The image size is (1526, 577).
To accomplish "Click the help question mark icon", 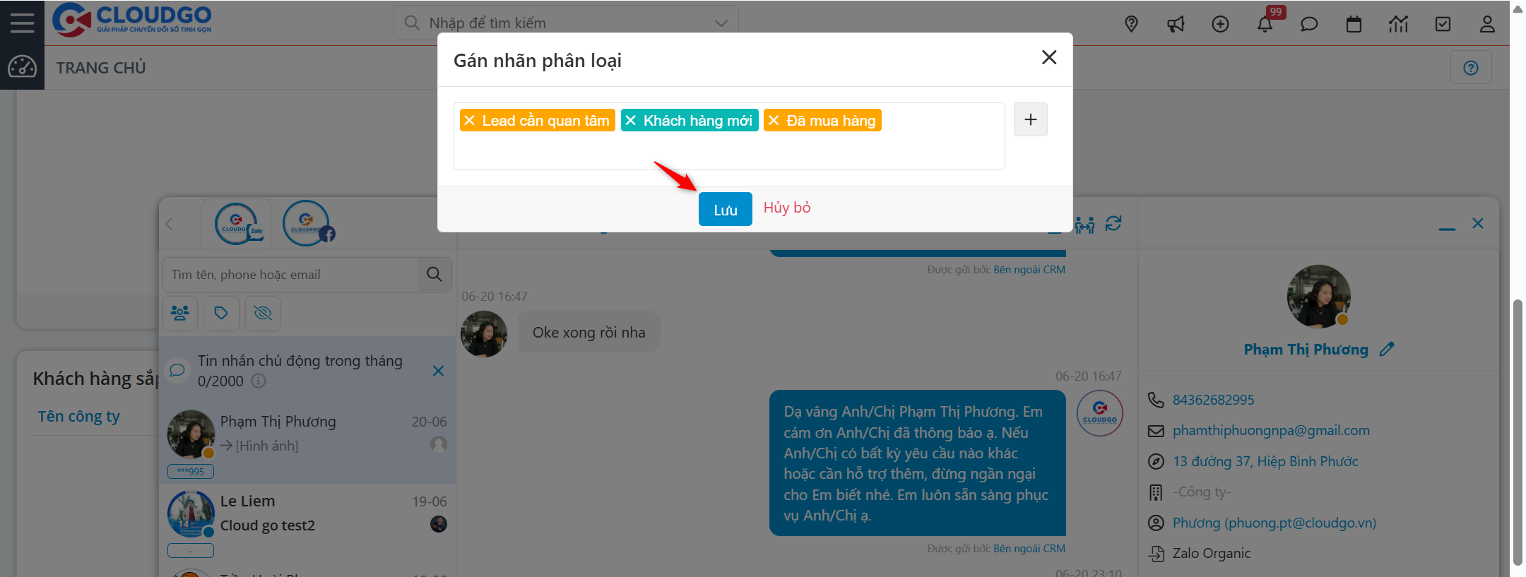I will (1471, 68).
